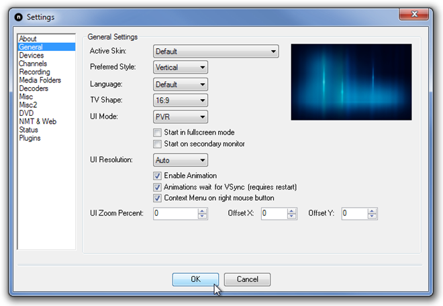The width and height of the screenshot is (443, 306).
Task: Decrease Offset Y with down arrow
Action: (372, 216)
